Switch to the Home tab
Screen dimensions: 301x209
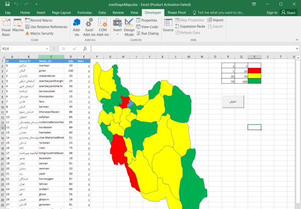(x=25, y=13)
